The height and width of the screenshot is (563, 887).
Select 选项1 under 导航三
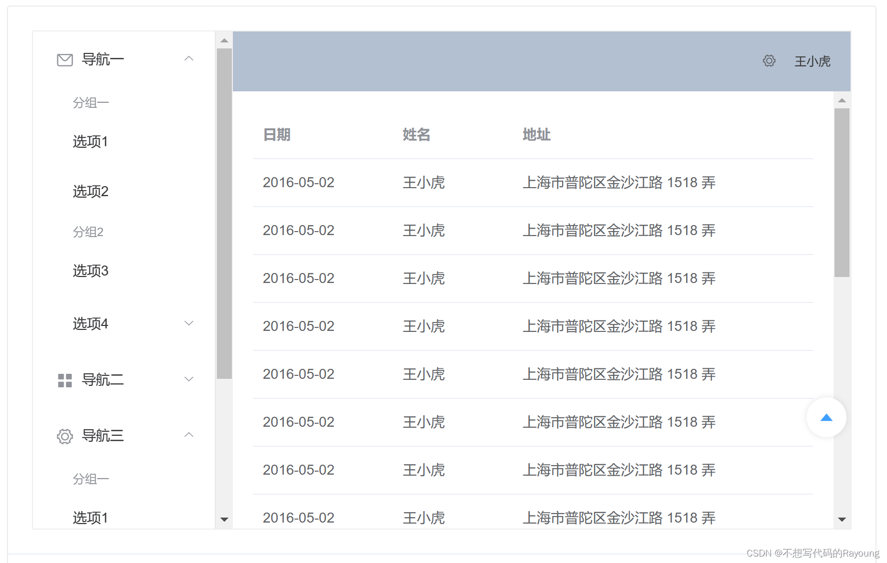point(90,518)
